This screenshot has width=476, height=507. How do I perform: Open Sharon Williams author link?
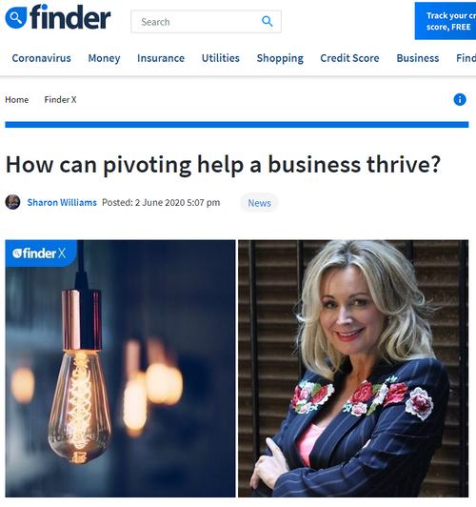pos(62,202)
